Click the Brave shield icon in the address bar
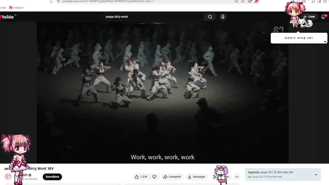The image size is (329, 185). coord(250,1)
